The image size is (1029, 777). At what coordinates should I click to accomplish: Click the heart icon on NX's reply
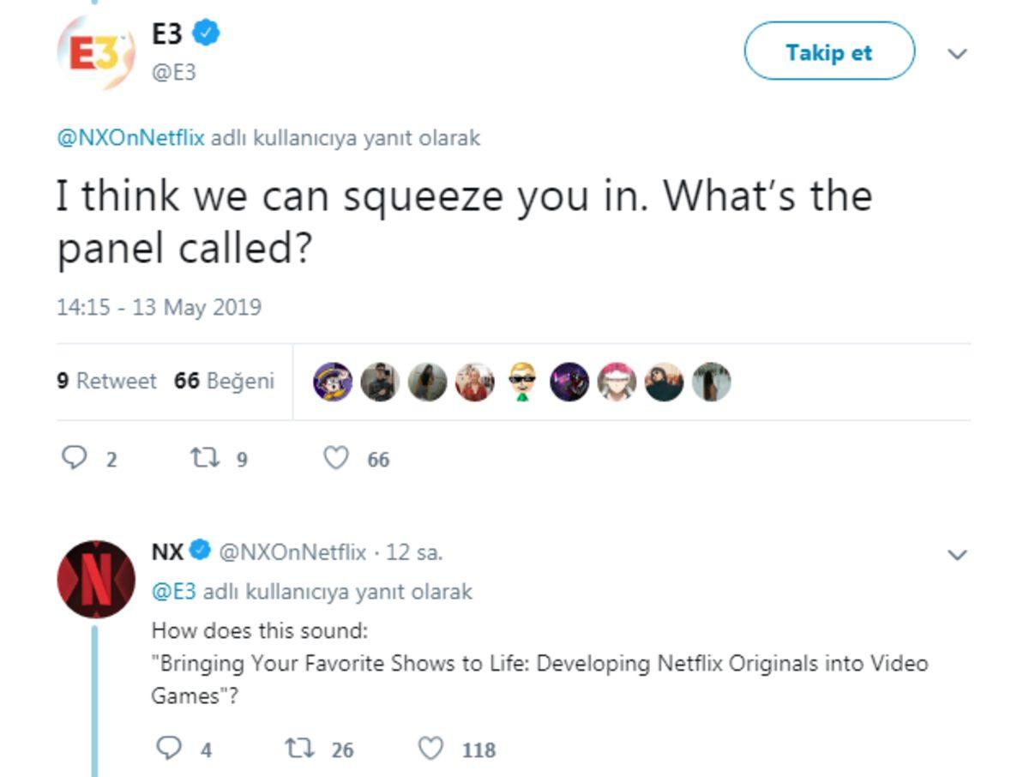coord(429,748)
